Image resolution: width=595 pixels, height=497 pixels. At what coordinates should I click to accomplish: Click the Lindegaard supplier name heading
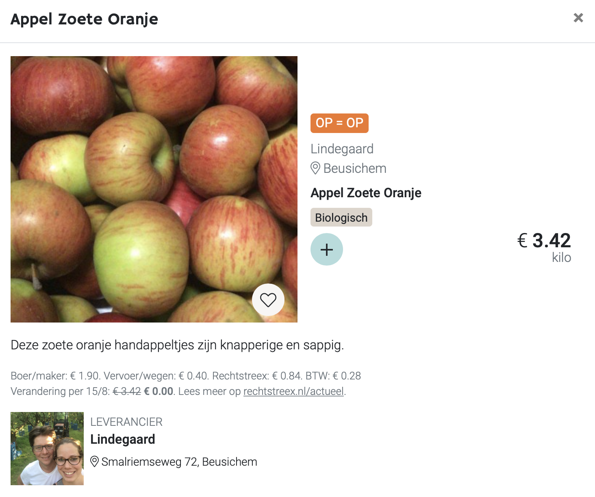pos(123,439)
